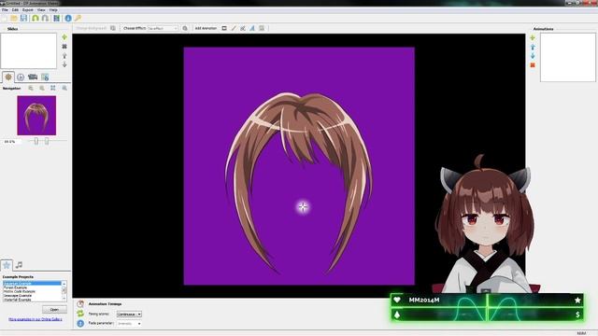Click the last zoom icon in Navigation
This screenshot has width=598, height=336.
[x=64, y=88]
